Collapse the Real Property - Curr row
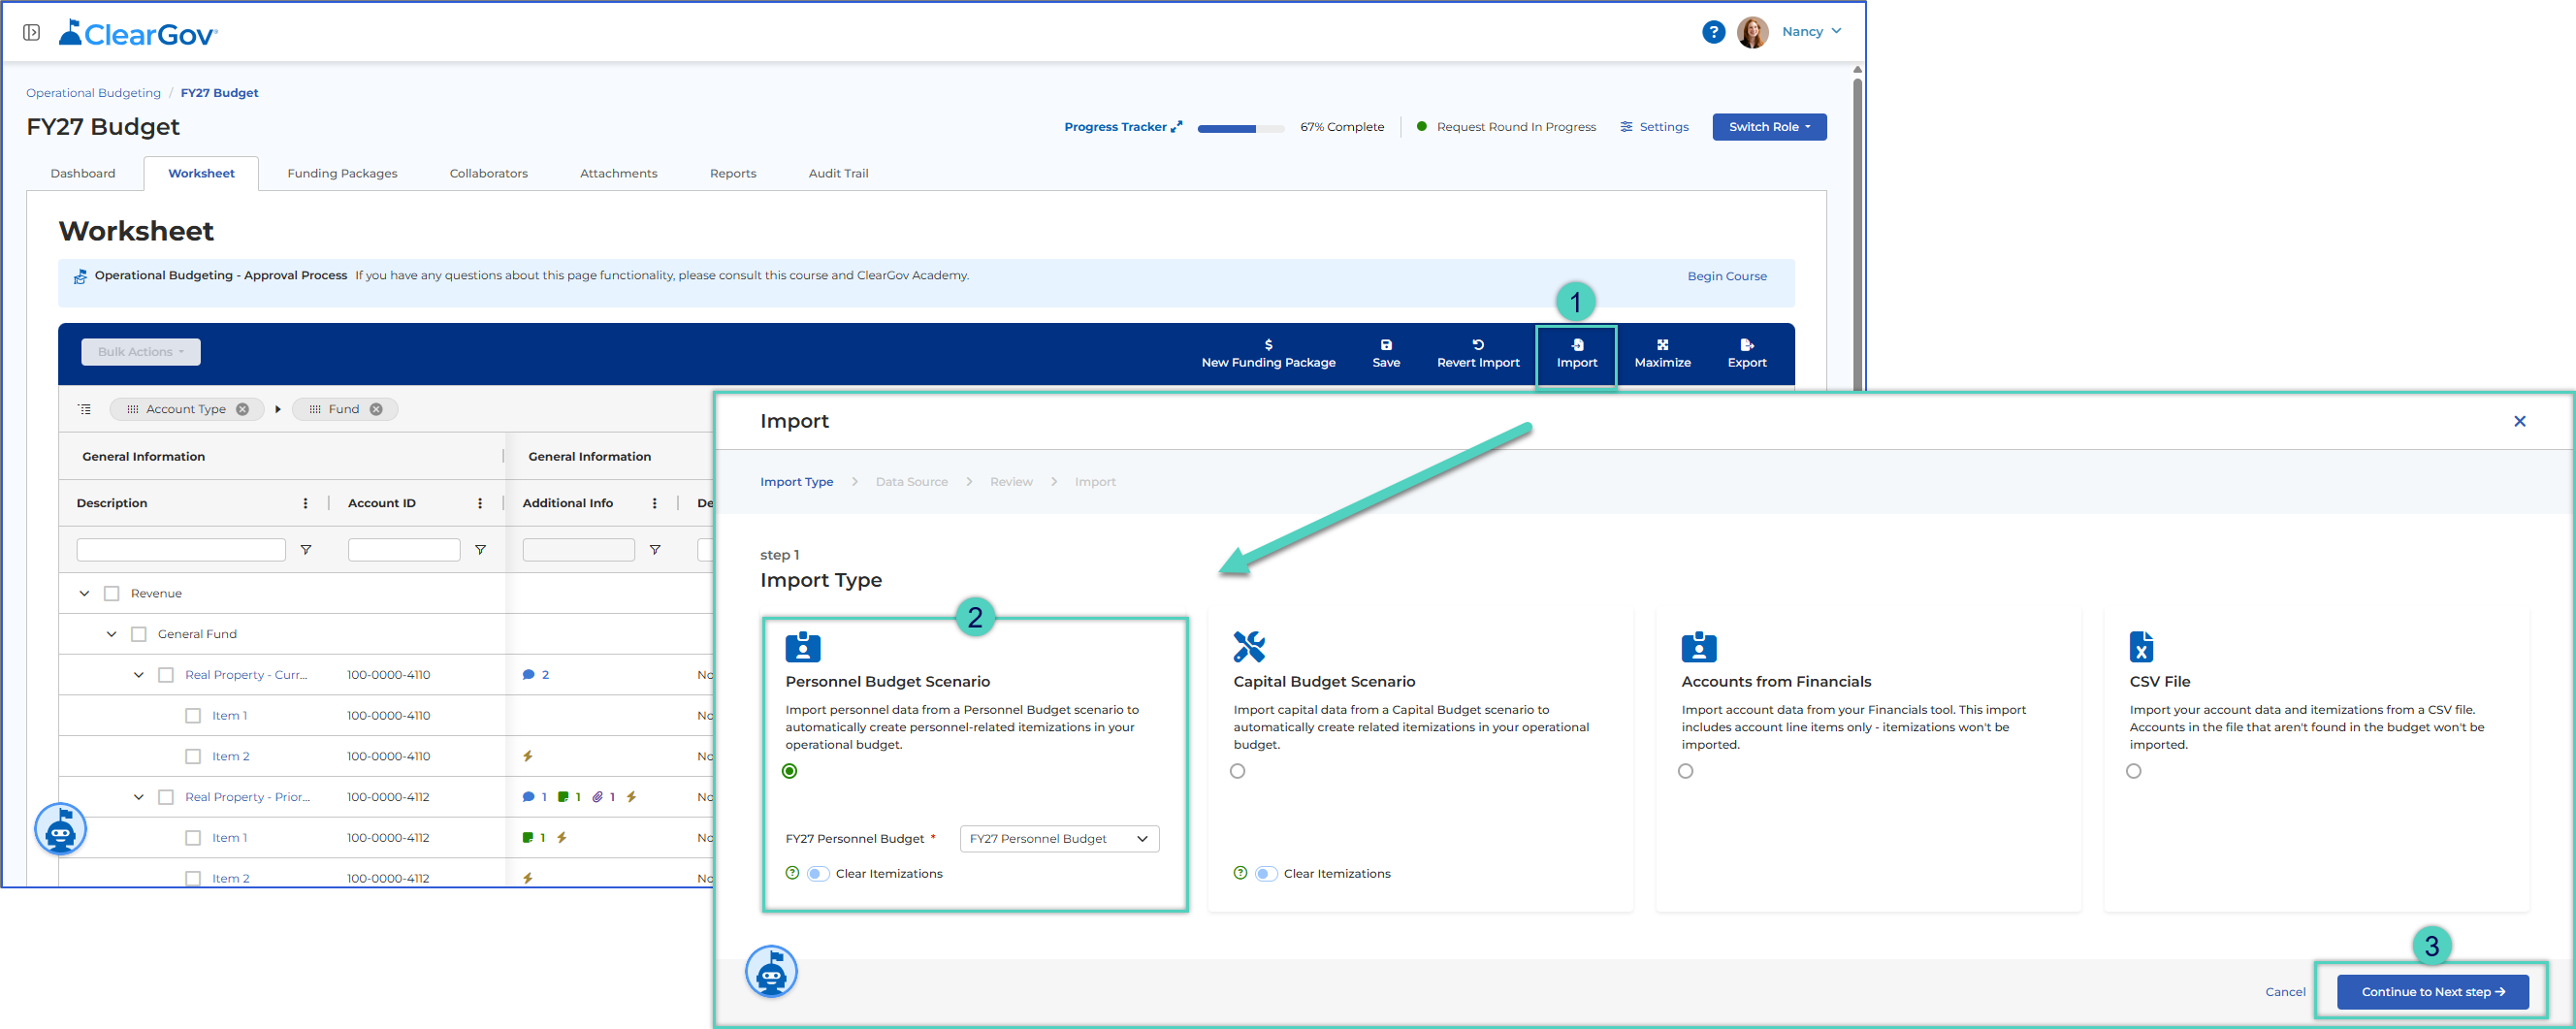 (138, 675)
